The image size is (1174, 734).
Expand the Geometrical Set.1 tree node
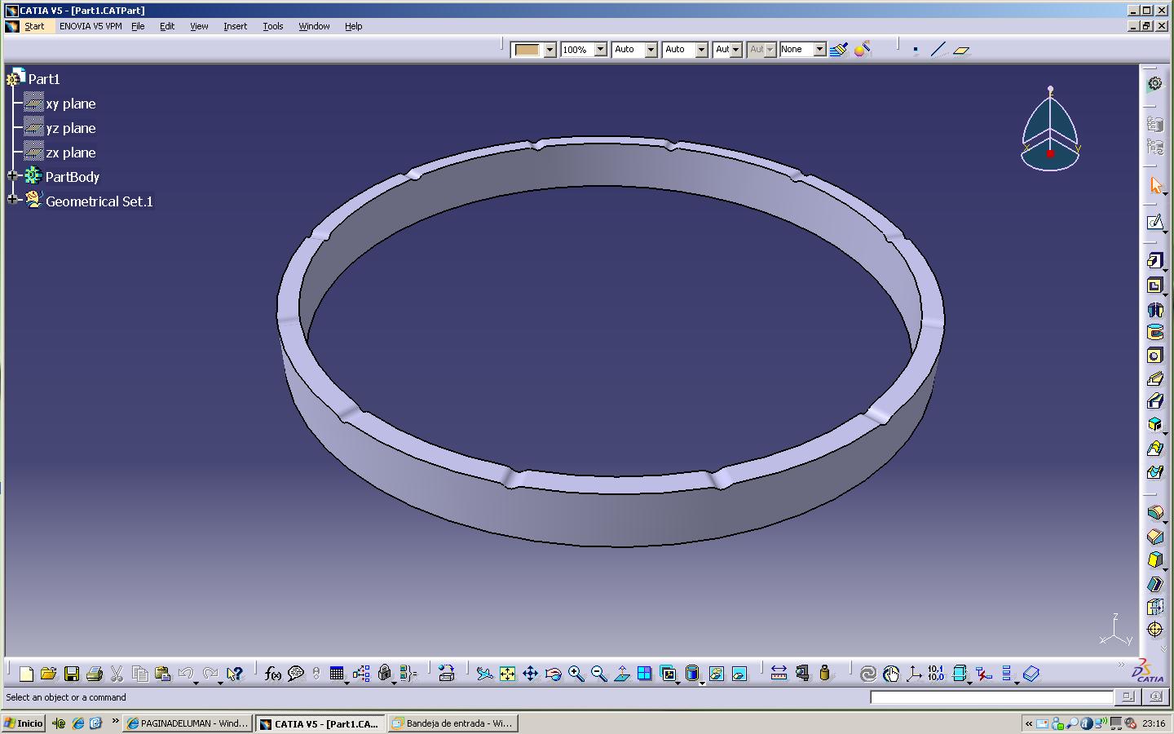pos(12,199)
